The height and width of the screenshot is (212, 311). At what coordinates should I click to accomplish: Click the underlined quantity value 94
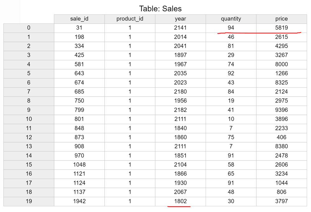click(231, 28)
